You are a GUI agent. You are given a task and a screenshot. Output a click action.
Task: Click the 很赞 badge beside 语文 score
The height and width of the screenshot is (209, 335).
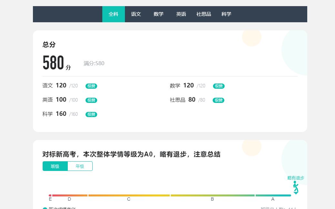click(x=91, y=86)
